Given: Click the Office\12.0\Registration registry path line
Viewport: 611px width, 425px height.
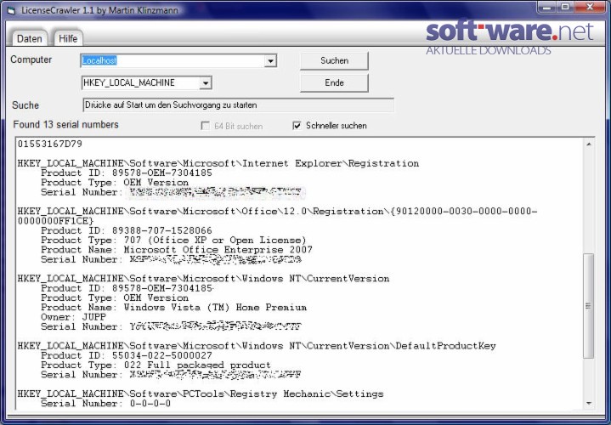Looking at the screenshot, I should pos(277,216).
